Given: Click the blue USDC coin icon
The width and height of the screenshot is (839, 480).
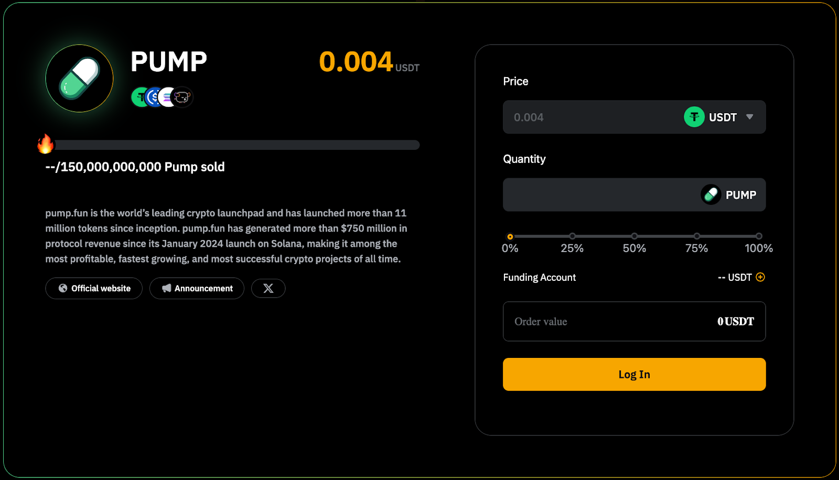Looking at the screenshot, I should (153, 97).
